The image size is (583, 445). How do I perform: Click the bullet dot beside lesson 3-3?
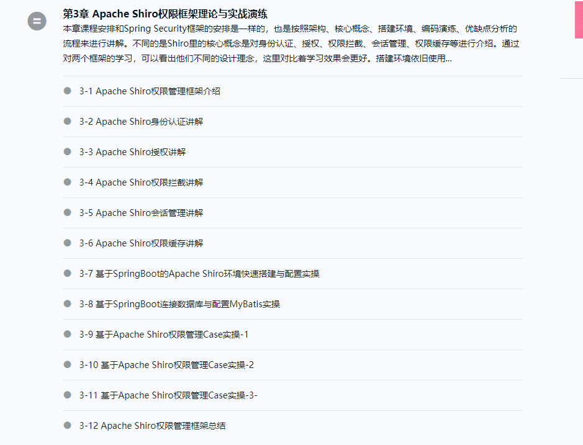67,151
